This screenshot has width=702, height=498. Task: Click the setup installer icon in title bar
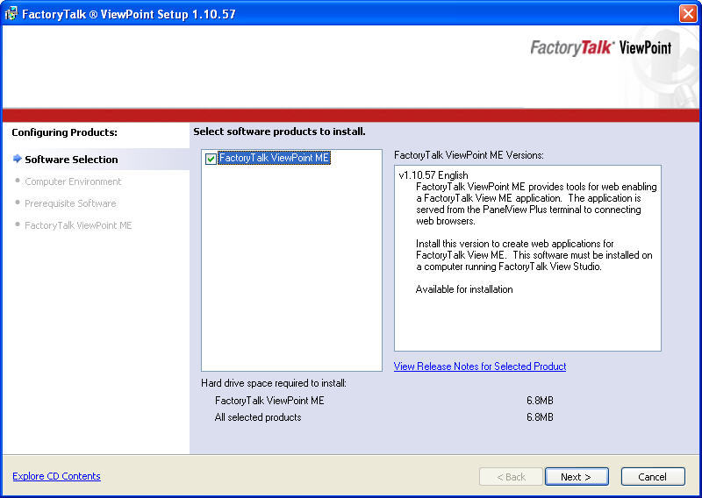tap(11, 13)
